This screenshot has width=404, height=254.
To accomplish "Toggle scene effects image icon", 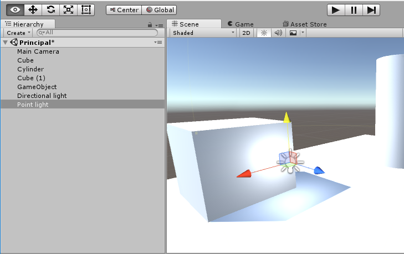I will [293, 33].
